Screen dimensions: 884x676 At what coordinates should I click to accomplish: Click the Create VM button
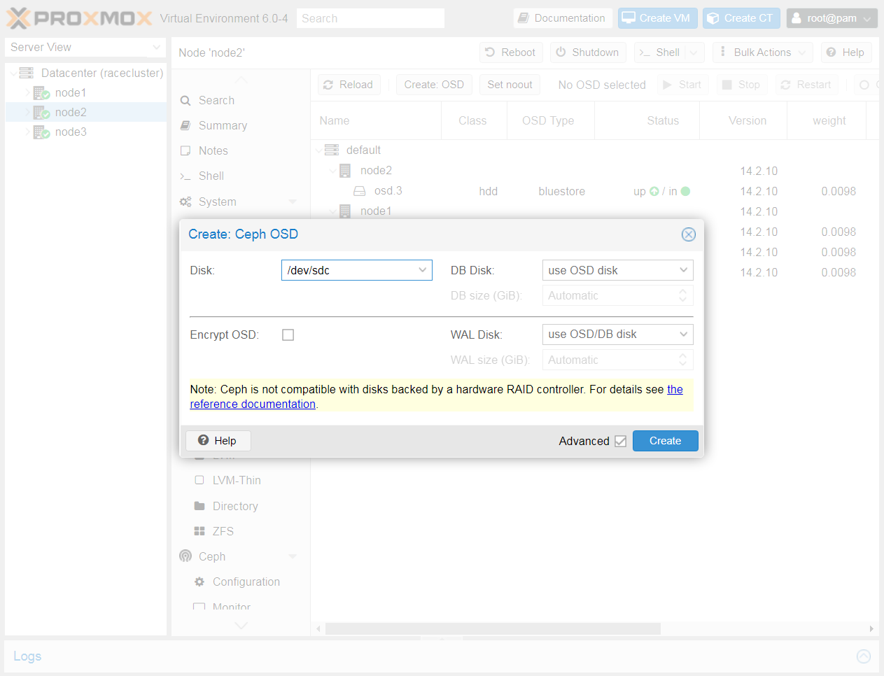point(658,18)
